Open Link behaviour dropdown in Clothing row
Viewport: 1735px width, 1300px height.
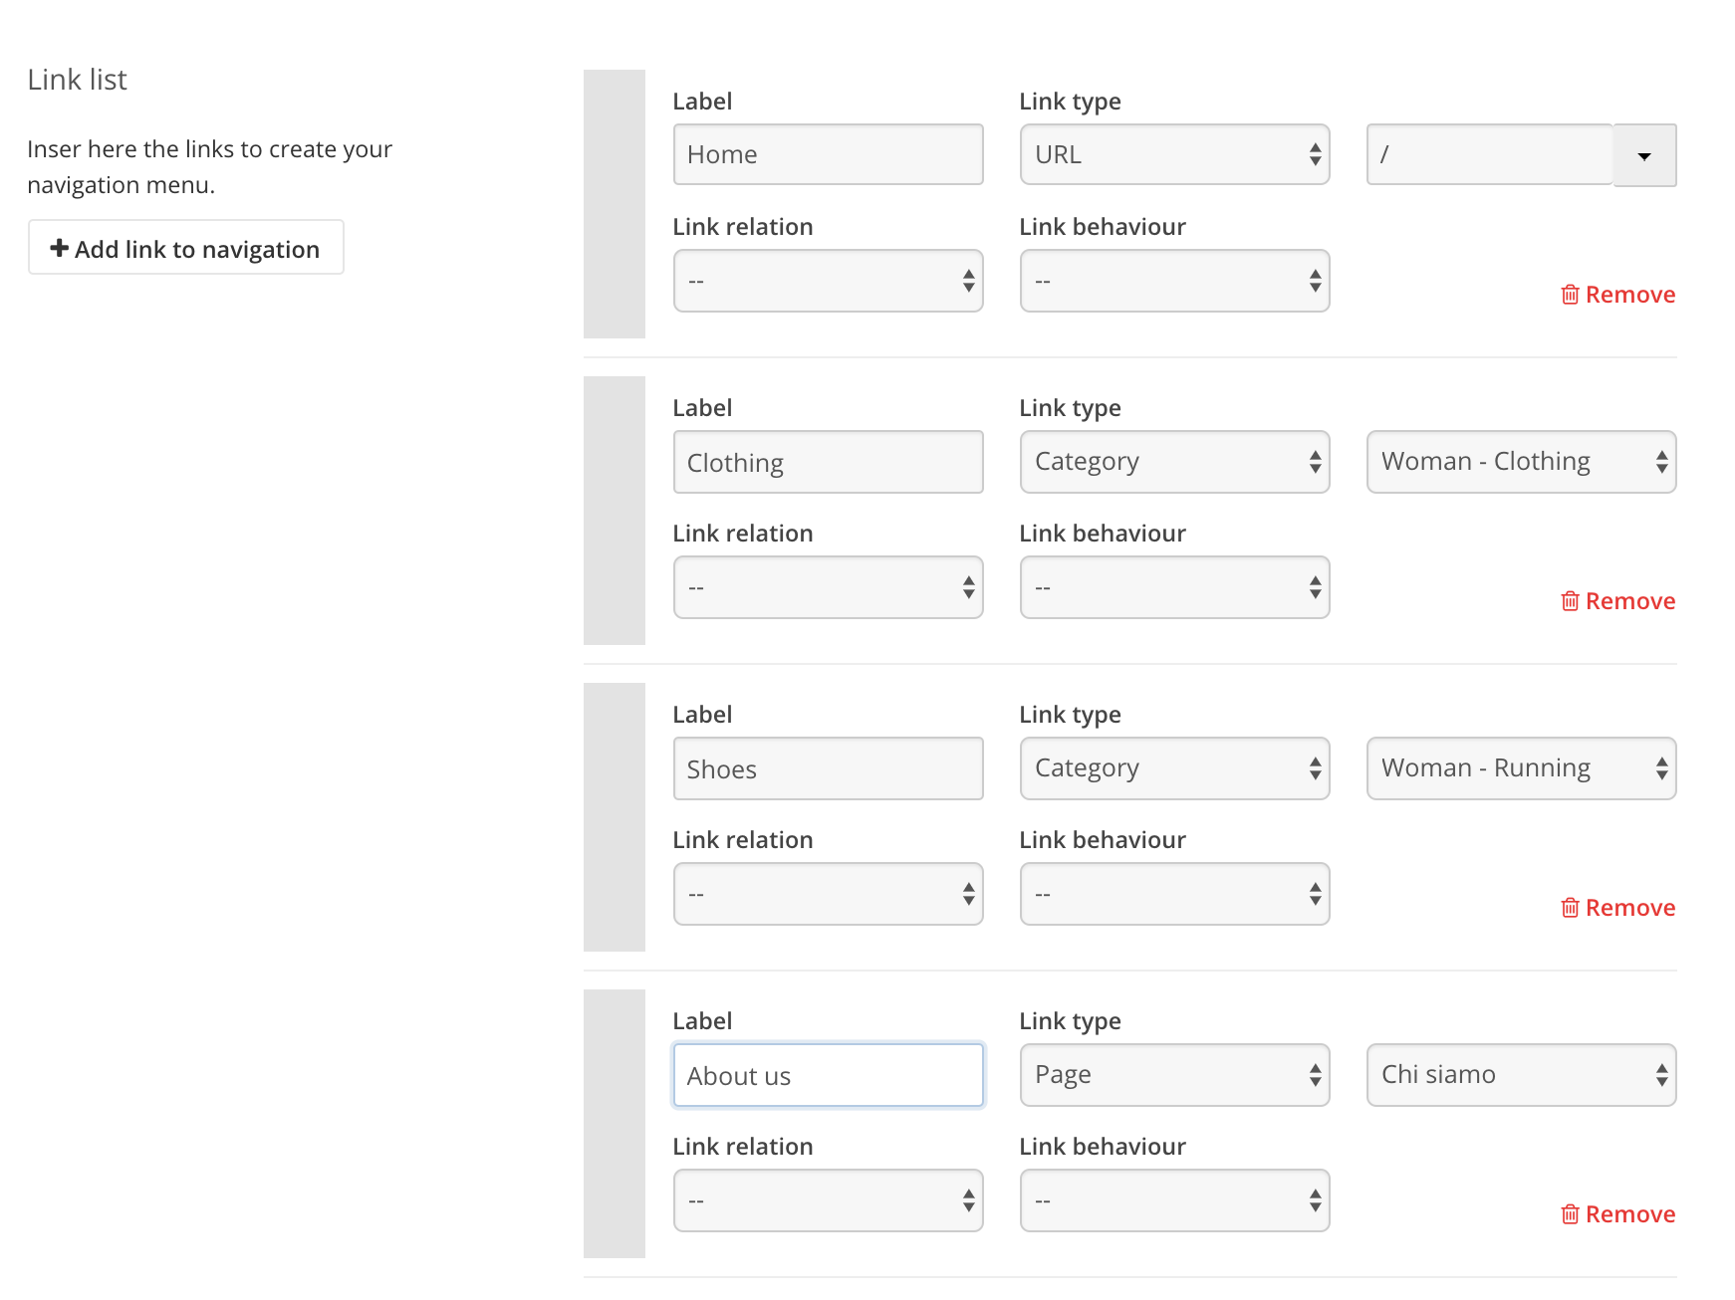(1175, 587)
